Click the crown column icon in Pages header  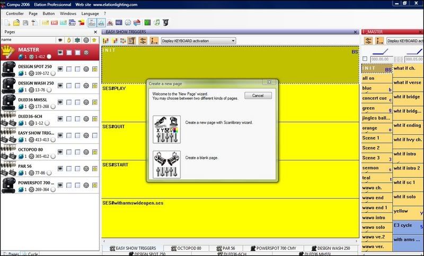94,40
